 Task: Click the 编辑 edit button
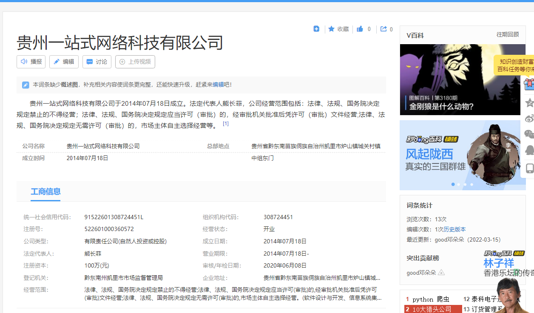click(x=64, y=62)
